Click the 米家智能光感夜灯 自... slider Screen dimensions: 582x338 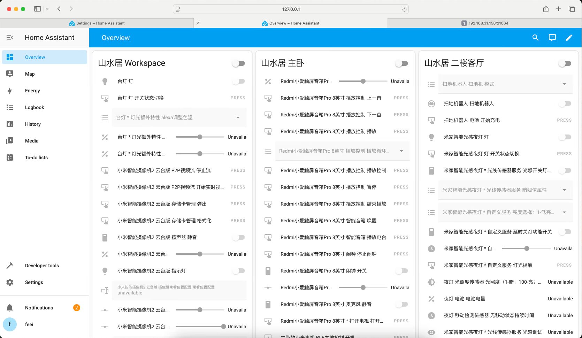pos(526,248)
